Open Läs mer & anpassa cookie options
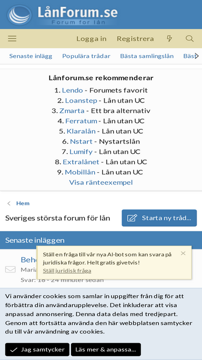 point(106,350)
